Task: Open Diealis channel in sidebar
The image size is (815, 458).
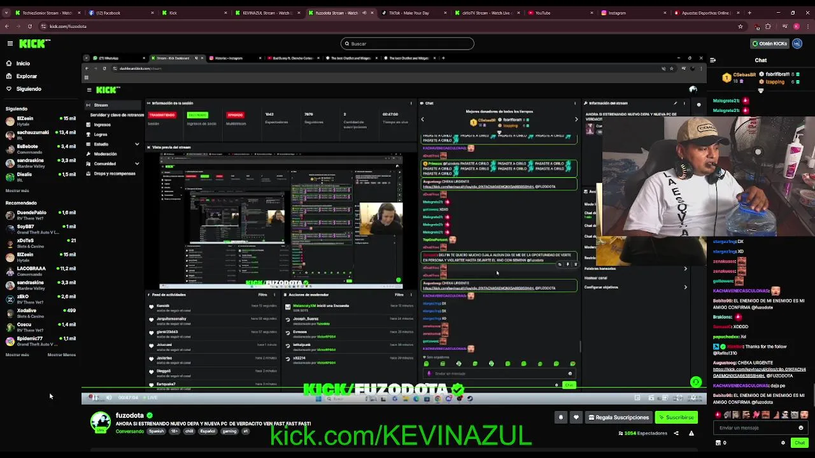Action: click(x=39, y=177)
